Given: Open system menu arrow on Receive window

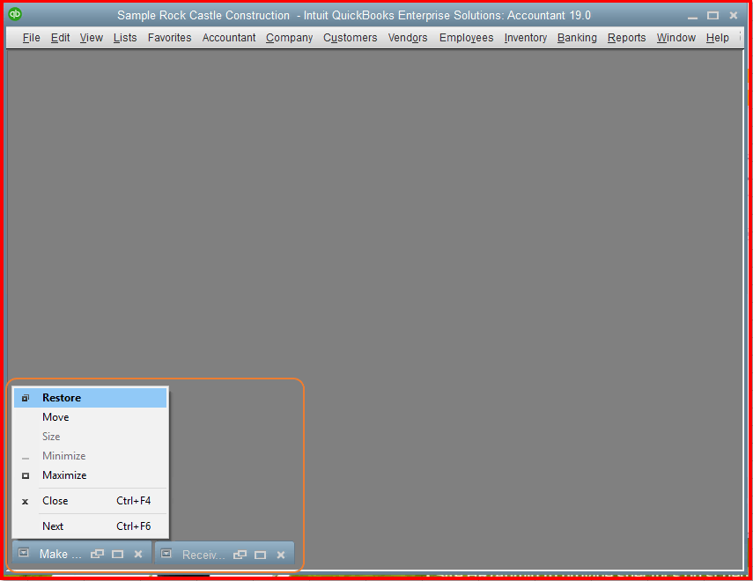Looking at the screenshot, I should click(x=166, y=554).
